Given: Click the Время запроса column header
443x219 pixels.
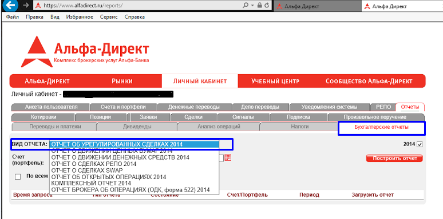Looking at the screenshot, I should click(x=33, y=195).
